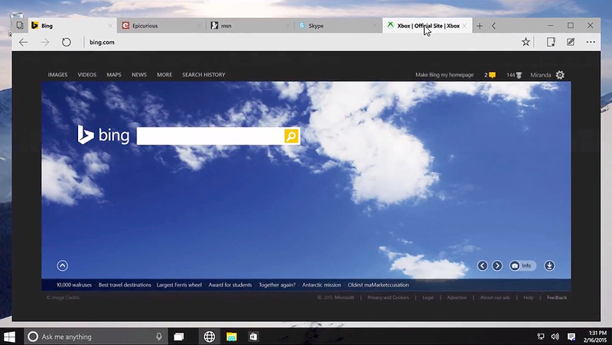Screen dimensions: 612x345
Task: Click Make Bing my homepage link
Action: [x=444, y=74]
